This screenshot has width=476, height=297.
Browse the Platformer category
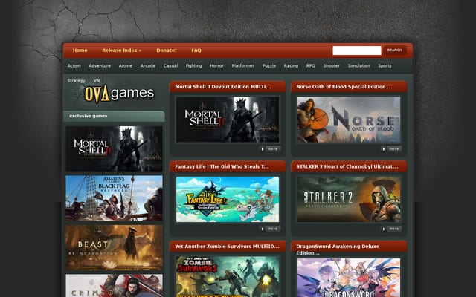click(x=243, y=66)
